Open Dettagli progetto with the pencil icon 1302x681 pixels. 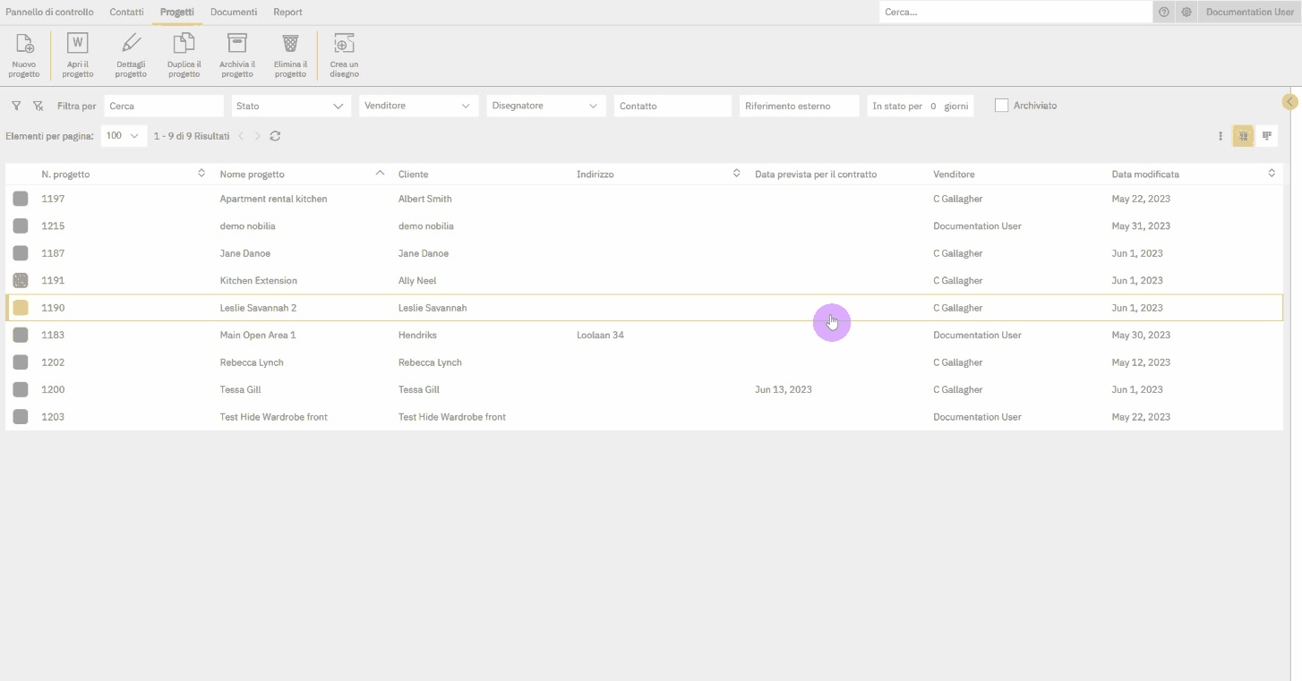pos(131,54)
